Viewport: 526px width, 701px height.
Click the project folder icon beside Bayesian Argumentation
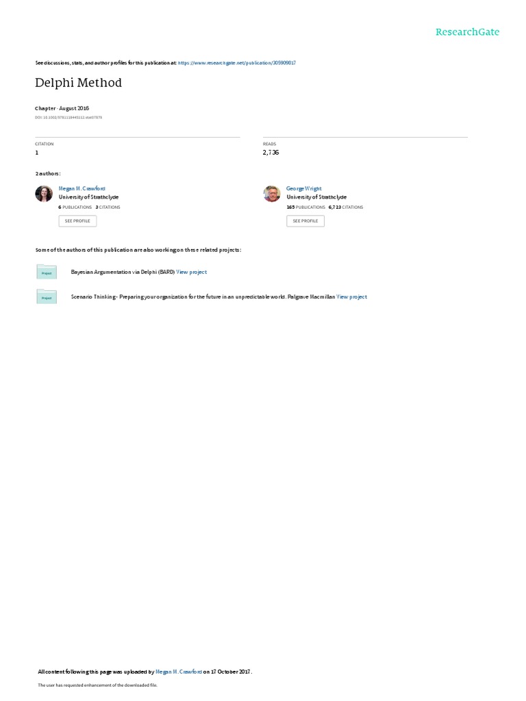click(x=47, y=272)
